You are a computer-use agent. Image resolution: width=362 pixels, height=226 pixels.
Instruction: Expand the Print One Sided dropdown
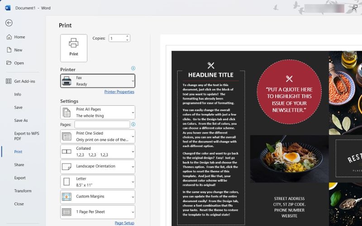point(98,137)
